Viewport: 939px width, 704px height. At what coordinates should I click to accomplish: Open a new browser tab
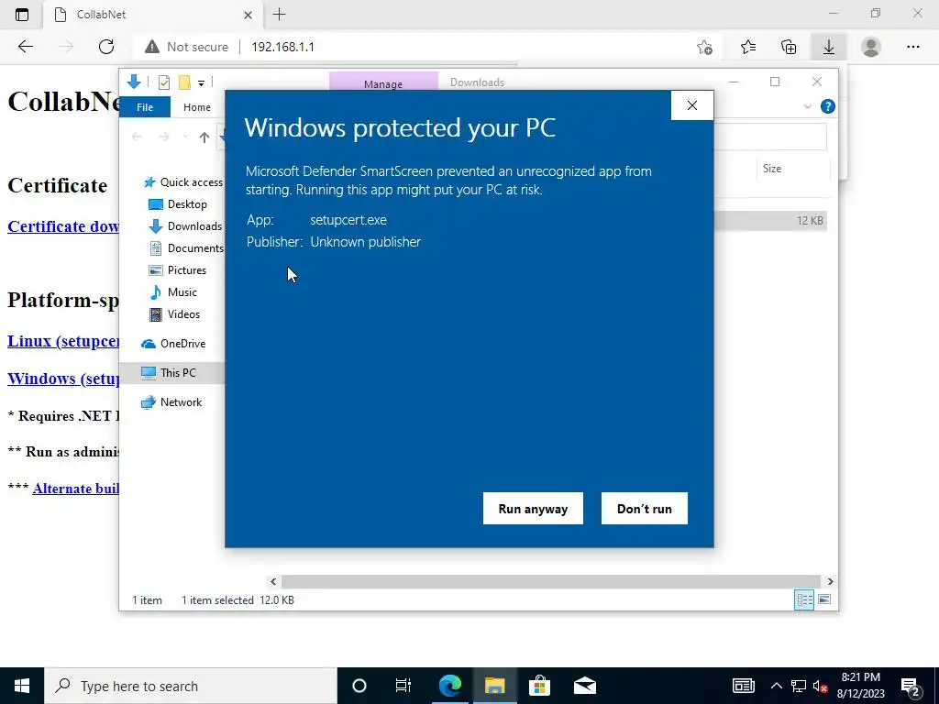pyautogui.click(x=279, y=15)
